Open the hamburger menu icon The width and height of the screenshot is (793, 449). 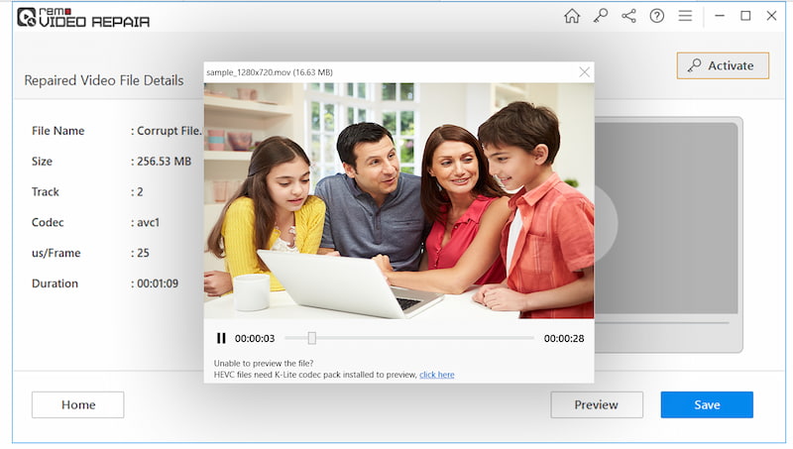click(x=685, y=16)
